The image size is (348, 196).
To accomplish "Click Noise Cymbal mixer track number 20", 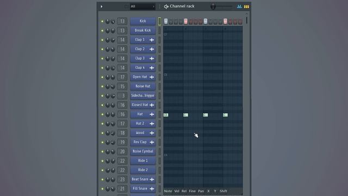I will tap(122, 151).
